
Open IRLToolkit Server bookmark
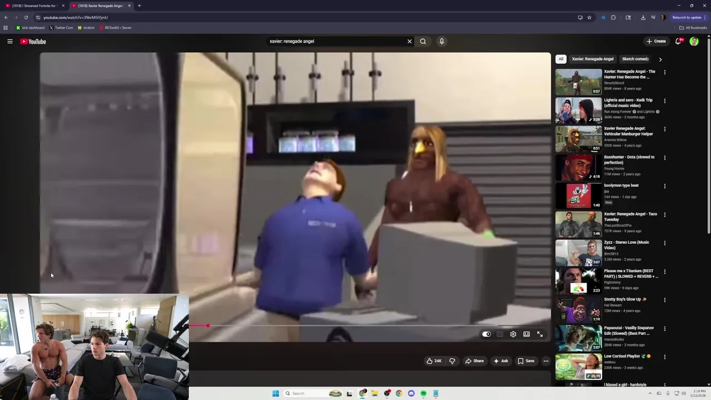click(x=116, y=28)
